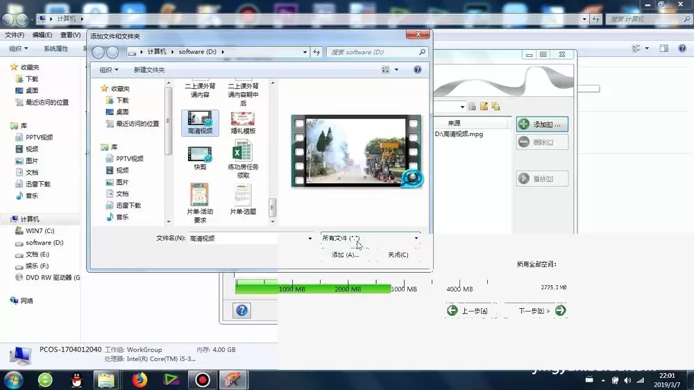Show hidden tray icons arrow
Image resolution: width=694 pixels, height=390 pixels.
point(603,380)
